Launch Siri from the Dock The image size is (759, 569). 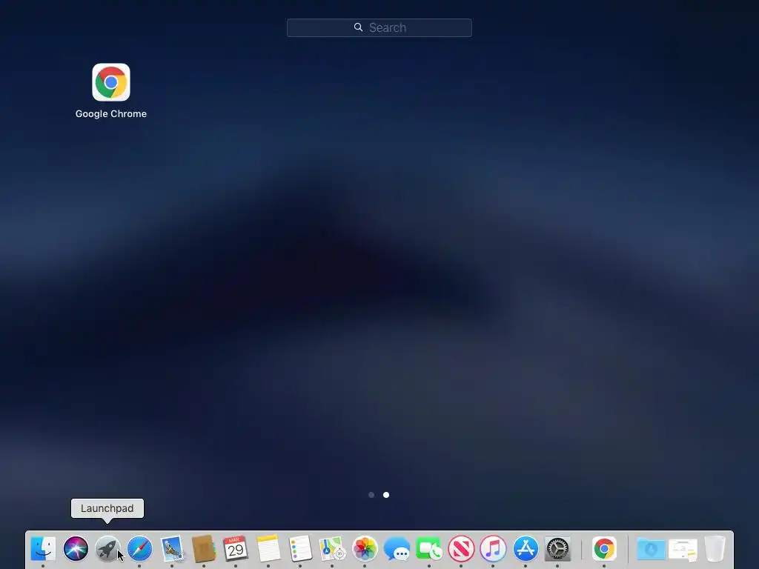76,549
